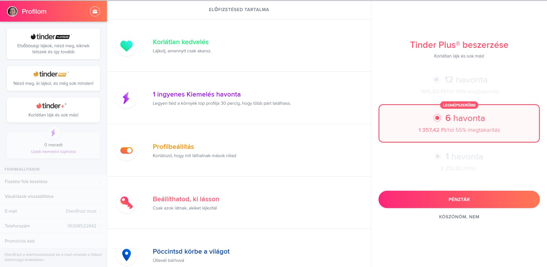547x267 pixels.
Task: Click the boost lightning icon above 0 maradt
Action: [53, 133]
